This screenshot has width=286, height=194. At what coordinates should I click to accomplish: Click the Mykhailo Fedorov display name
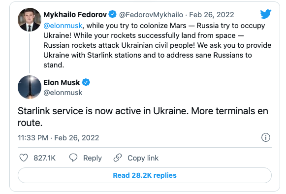pos(75,15)
